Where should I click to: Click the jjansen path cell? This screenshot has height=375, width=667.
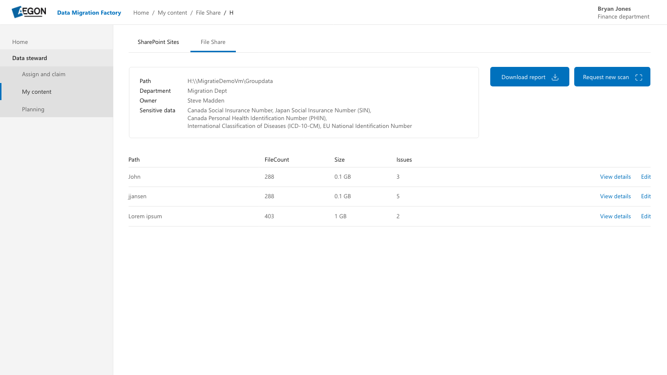137,196
